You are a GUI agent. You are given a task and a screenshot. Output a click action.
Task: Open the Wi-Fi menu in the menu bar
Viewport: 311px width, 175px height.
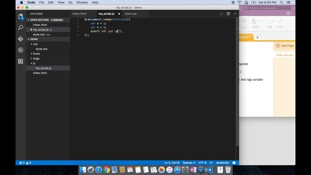click(x=240, y=2)
